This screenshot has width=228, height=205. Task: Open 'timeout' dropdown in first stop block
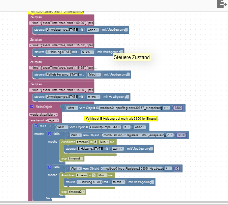[76, 158]
